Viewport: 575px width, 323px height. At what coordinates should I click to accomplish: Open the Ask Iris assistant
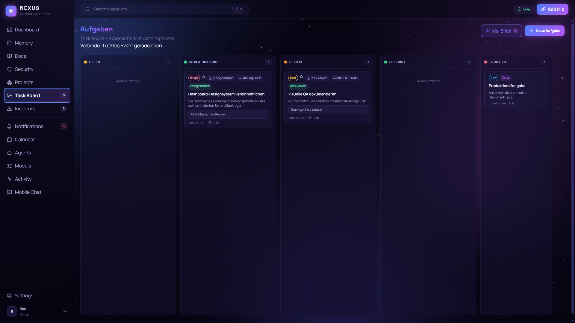click(x=553, y=9)
